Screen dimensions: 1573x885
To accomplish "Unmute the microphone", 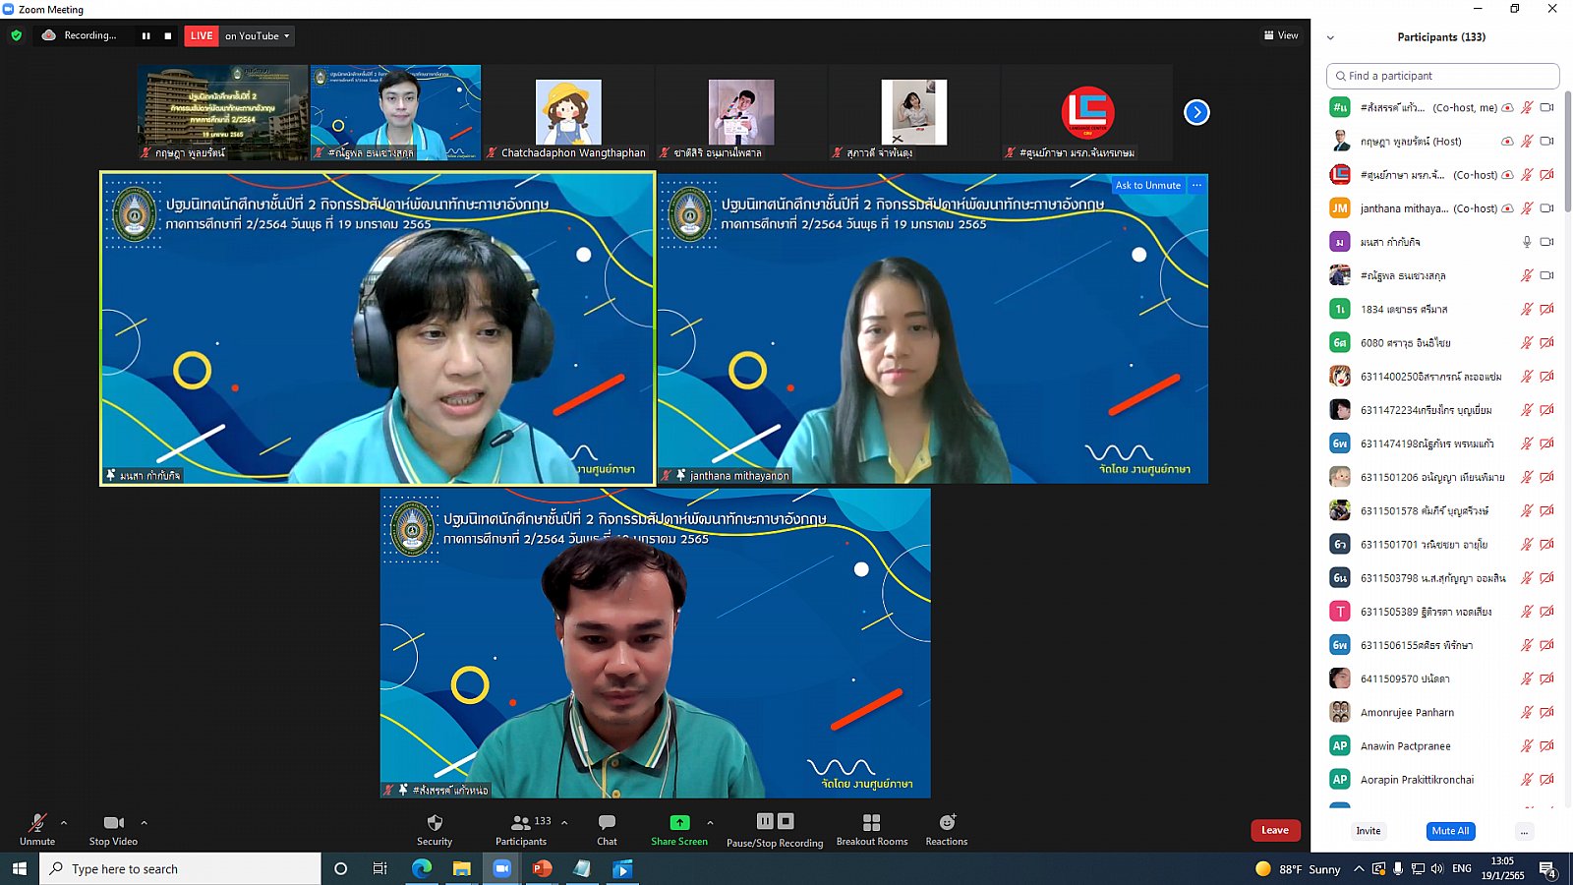I will pos(37,829).
